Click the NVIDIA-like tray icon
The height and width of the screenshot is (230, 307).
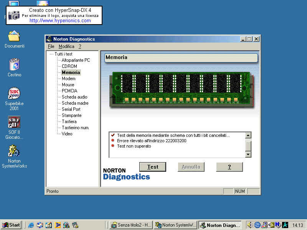271,225
